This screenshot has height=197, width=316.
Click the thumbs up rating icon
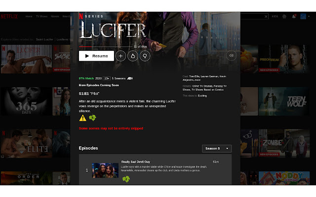(x=133, y=56)
